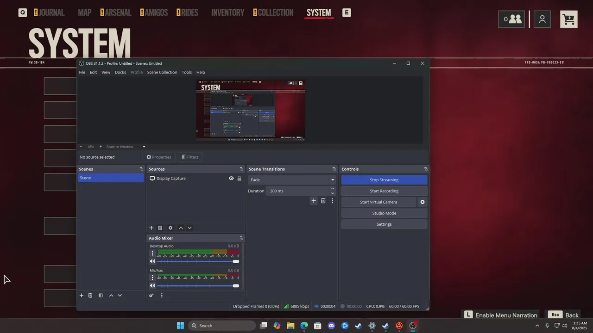Screen dimensions: 593x333
Task: Click Back in the game menu footer
Action: pos(563,315)
